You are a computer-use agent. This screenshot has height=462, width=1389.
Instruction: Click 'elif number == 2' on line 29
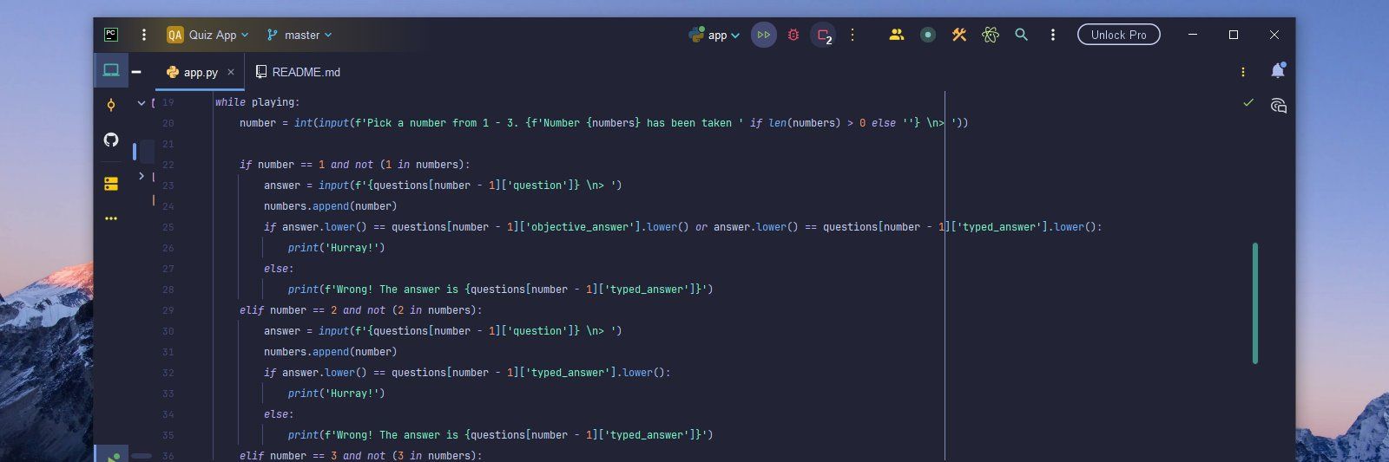click(x=287, y=310)
